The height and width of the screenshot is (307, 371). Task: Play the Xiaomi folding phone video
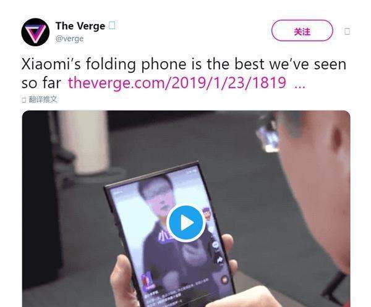[186, 222]
